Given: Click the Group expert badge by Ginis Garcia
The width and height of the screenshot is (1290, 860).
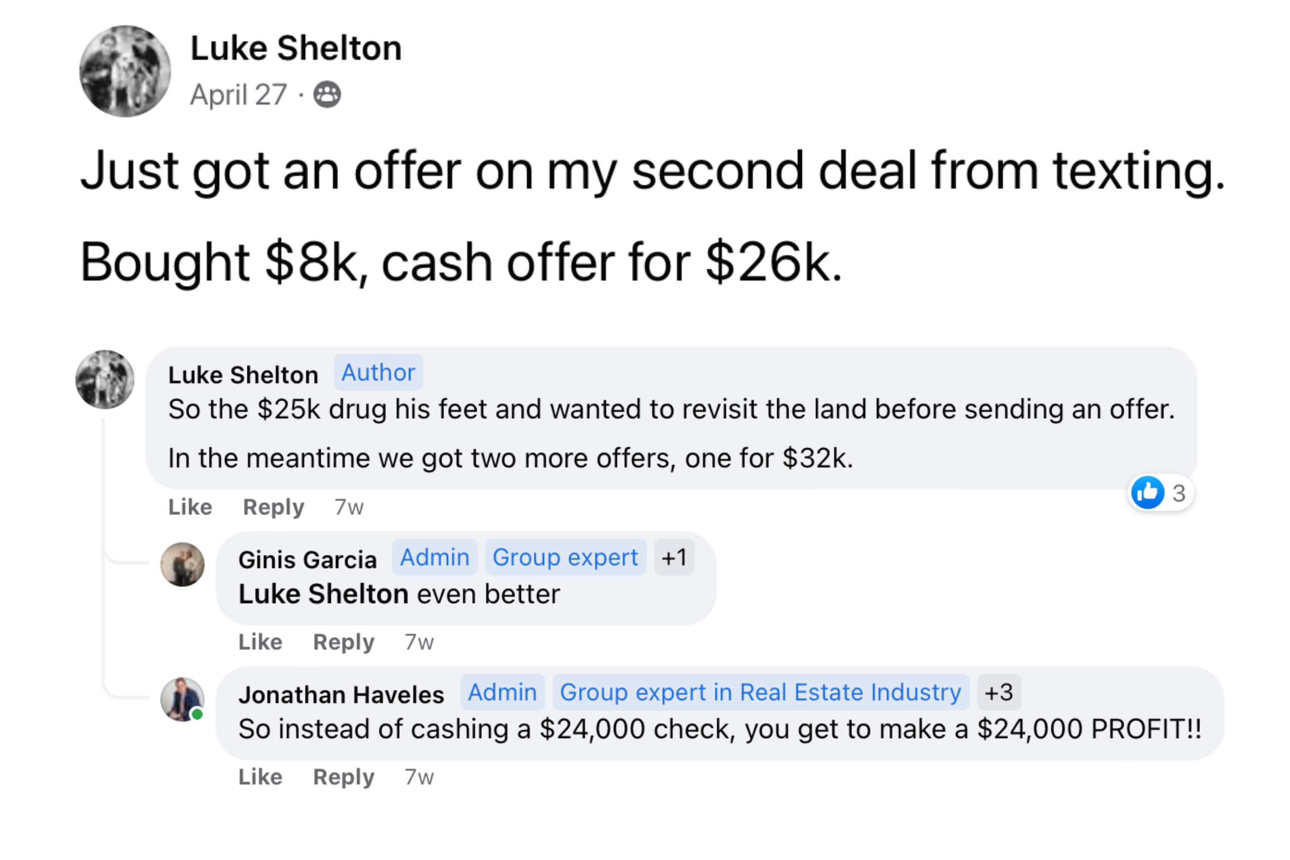Looking at the screenshot, I should coord(565,558).
